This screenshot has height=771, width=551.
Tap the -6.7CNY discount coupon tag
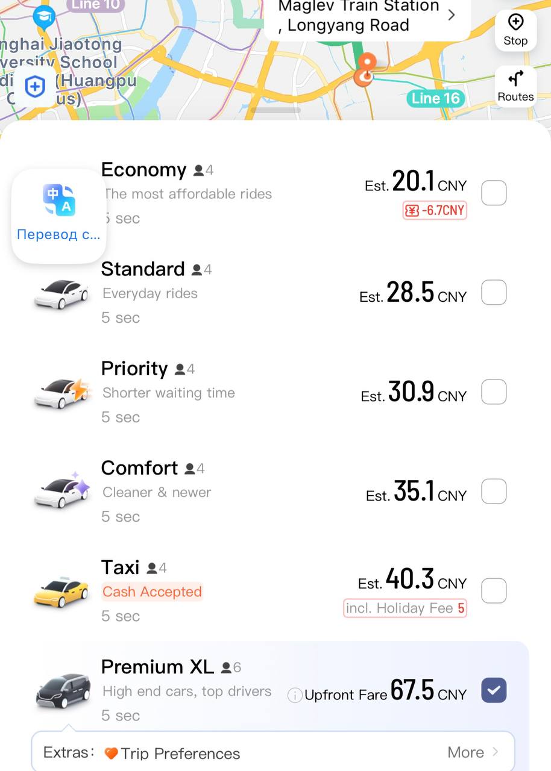point(435,210)
